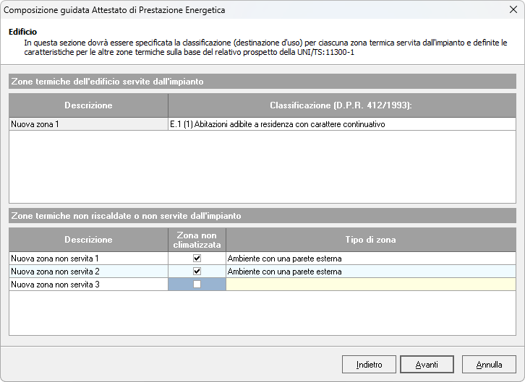Cancel the wizard with Annulla
525x382 pixels.
(490, 365)
